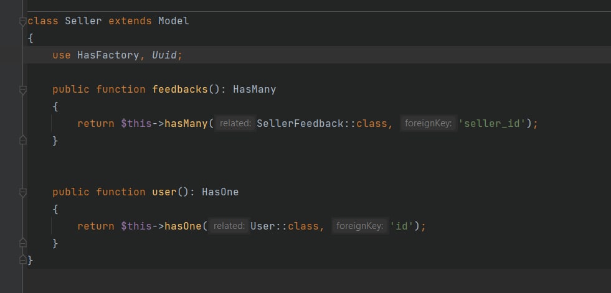The width and height of the screenshot is (611, 293).
Task: Click the user function closing fold marker
Action: 23,243
